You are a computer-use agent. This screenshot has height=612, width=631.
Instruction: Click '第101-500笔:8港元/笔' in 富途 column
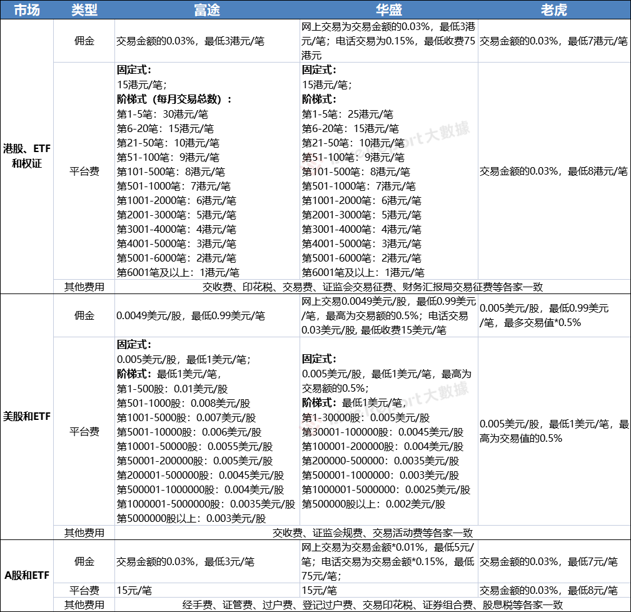[x=171, y=172]
